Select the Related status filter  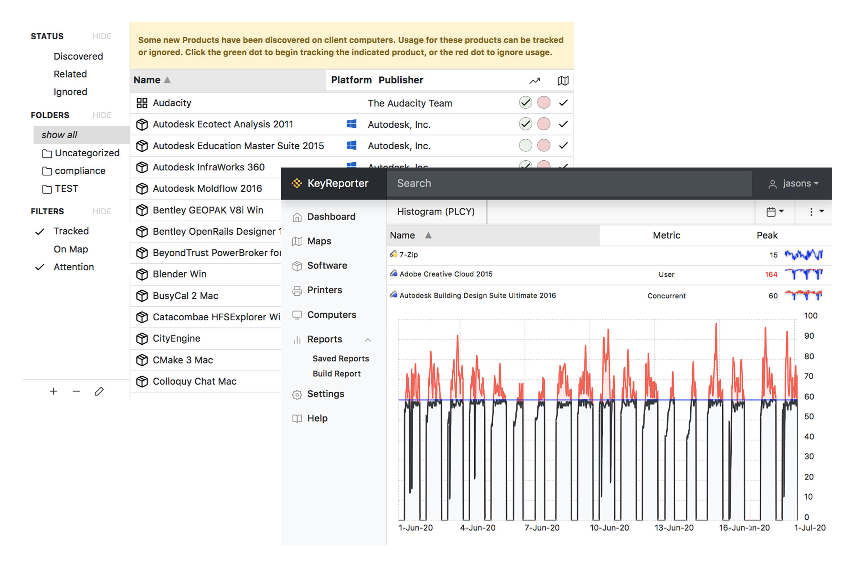click(x=70, y=74)
